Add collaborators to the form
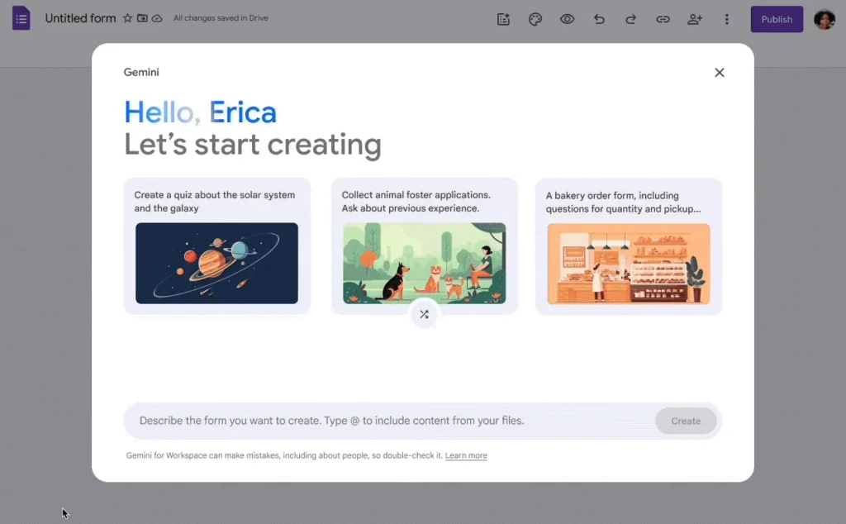 point(695,18)
